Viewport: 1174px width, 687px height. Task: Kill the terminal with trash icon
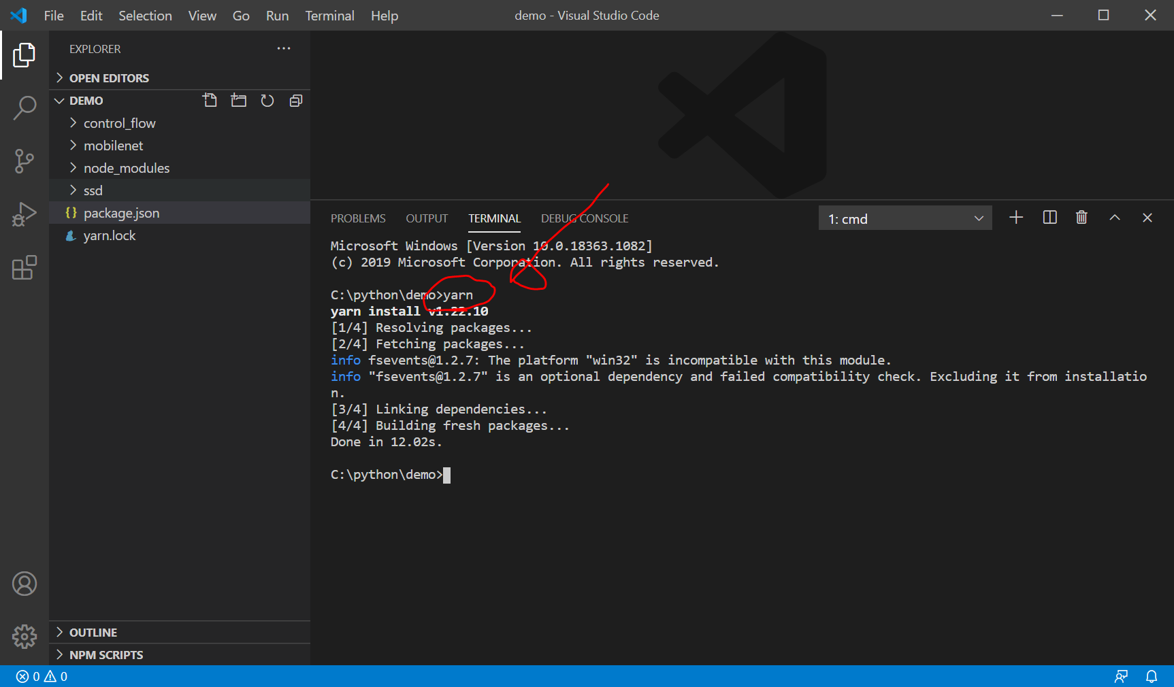point(1081,218)
